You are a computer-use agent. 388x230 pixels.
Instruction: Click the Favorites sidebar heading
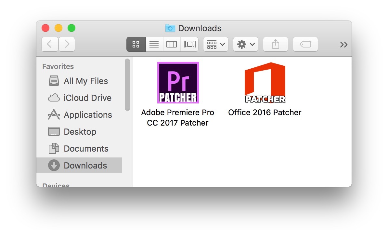click(x=58, y=66)
